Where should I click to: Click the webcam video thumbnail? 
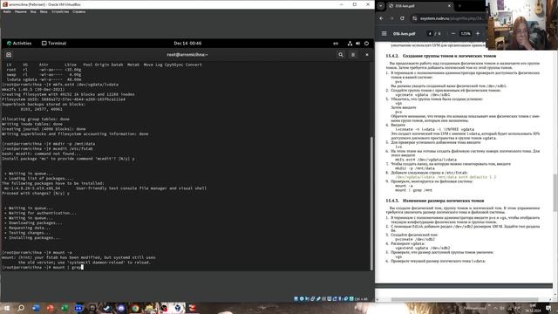coord(521,25)
